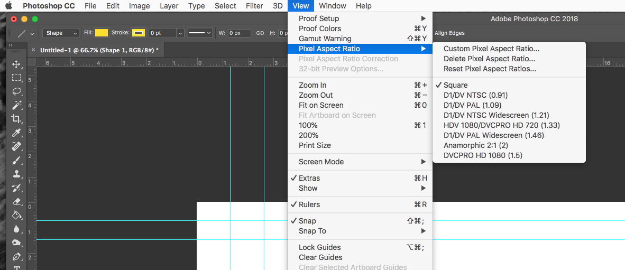Select the Paint Bucket tool
This screenshot has height=270, width=625.
tap(16, 215)
